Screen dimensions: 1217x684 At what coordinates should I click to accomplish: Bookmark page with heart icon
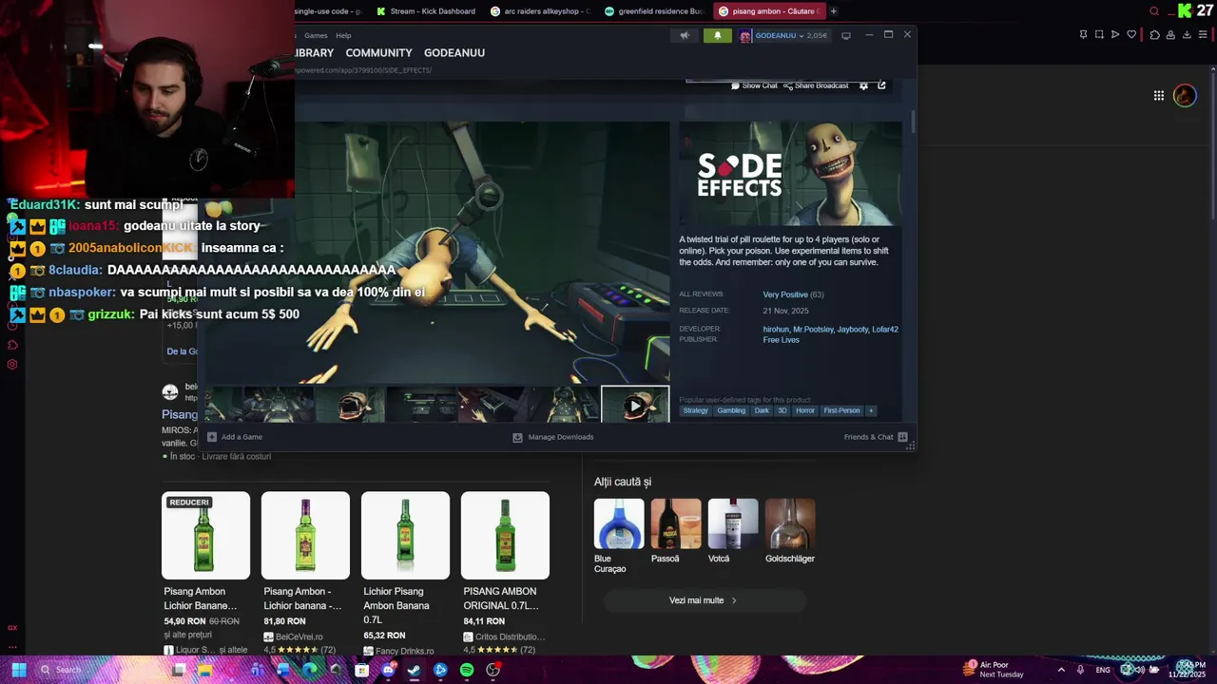tap(1131, 35)
